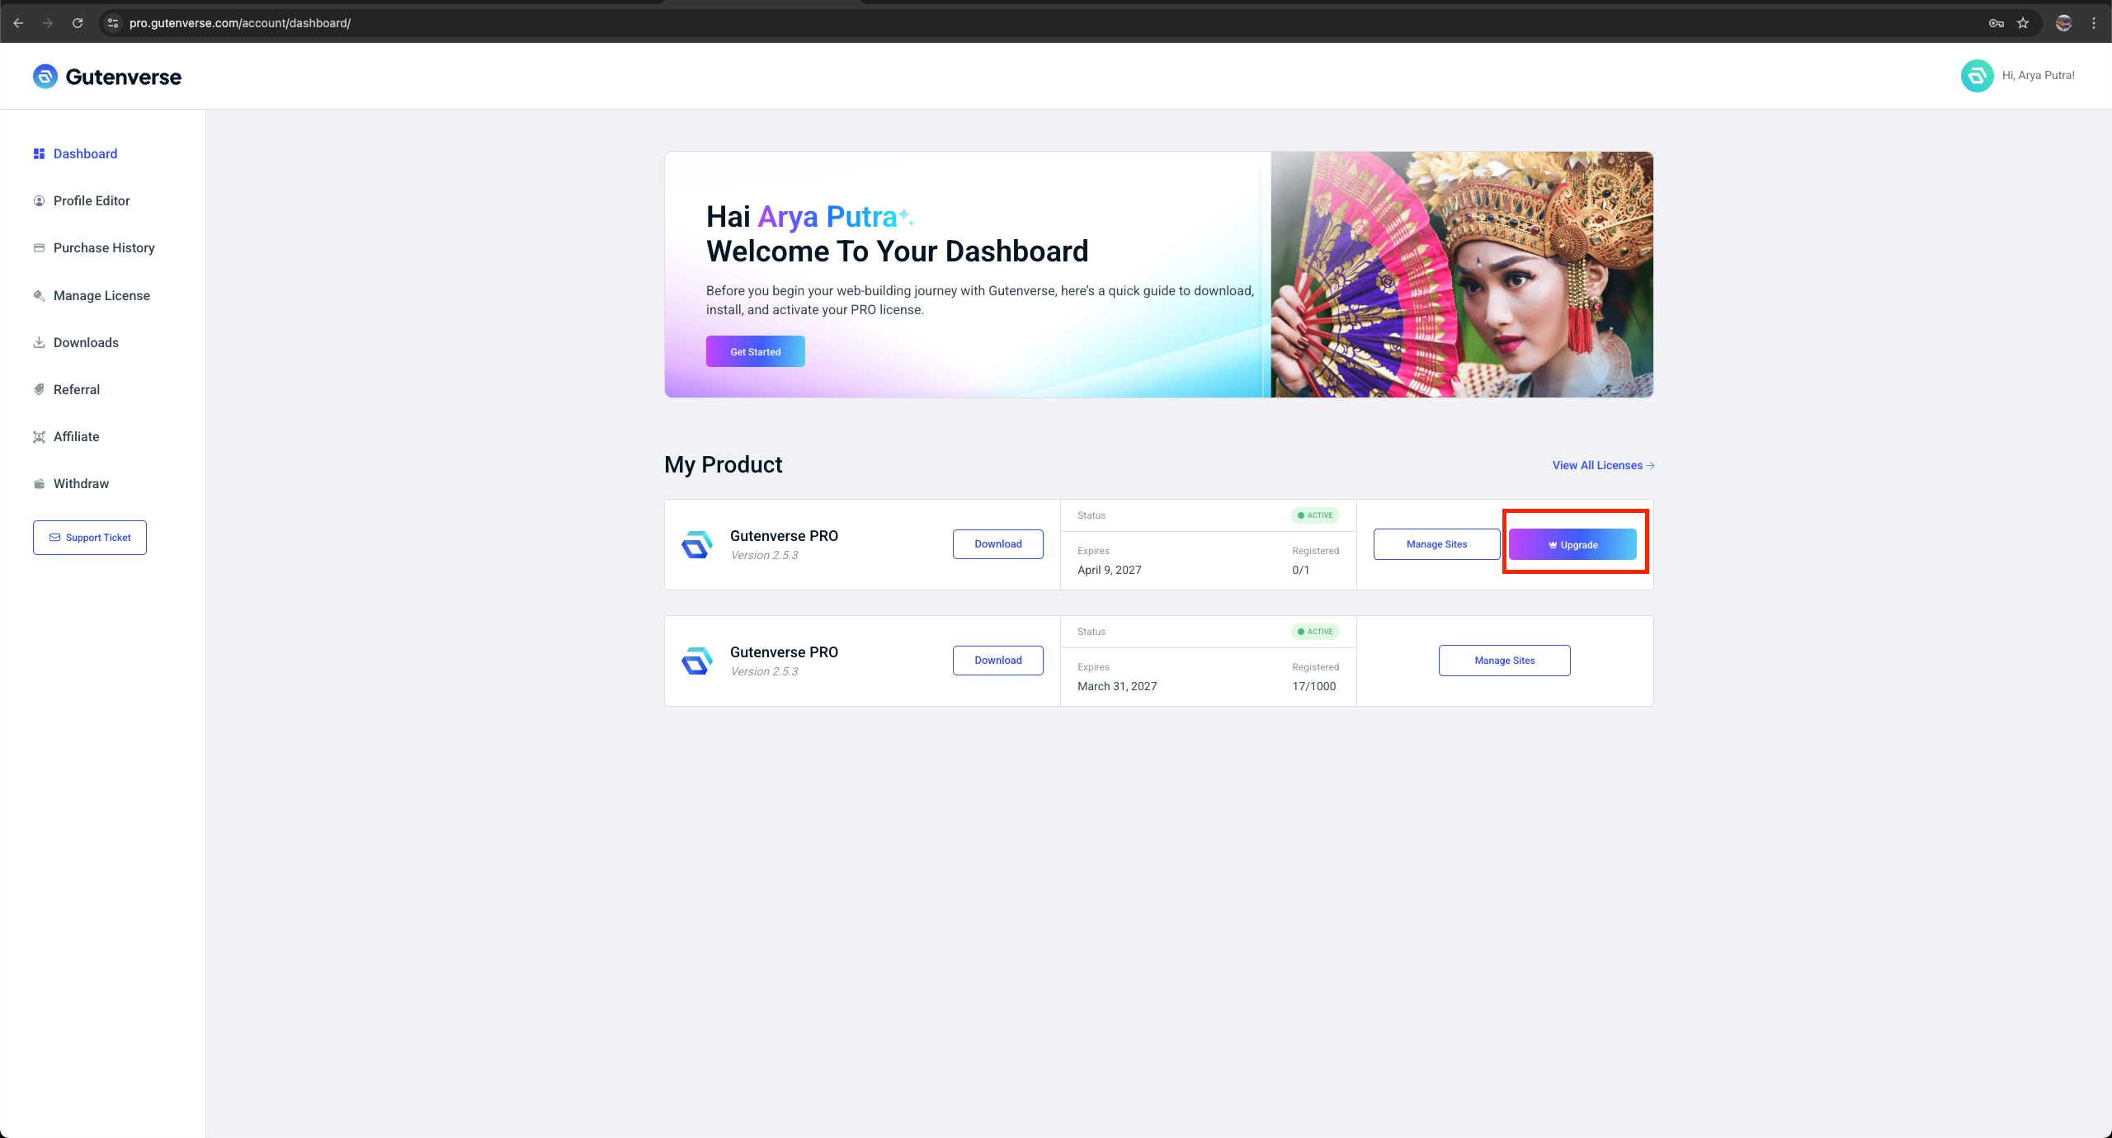2112x1138 pixels.
Task: Click the site info icon beside the URL
Action: coord(113,23)
